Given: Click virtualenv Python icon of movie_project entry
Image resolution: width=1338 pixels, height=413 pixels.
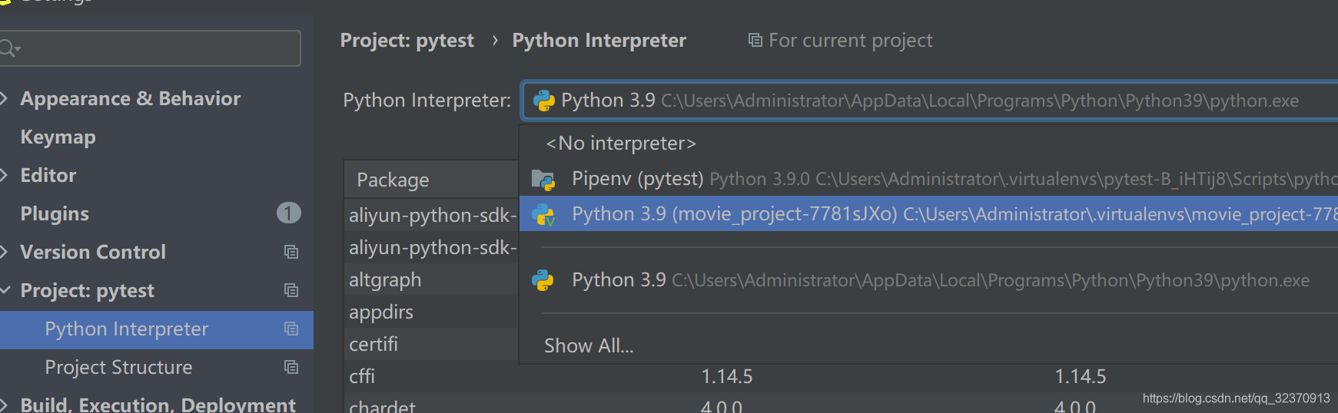Looking at the screenshot, I should click(543, 214).
